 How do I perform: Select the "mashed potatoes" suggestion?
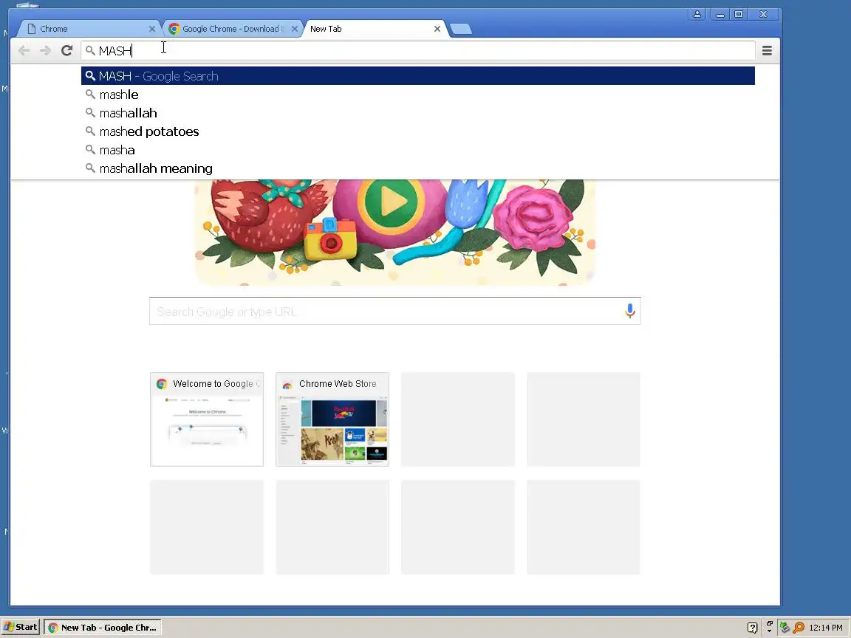click(x=418, y=131)
